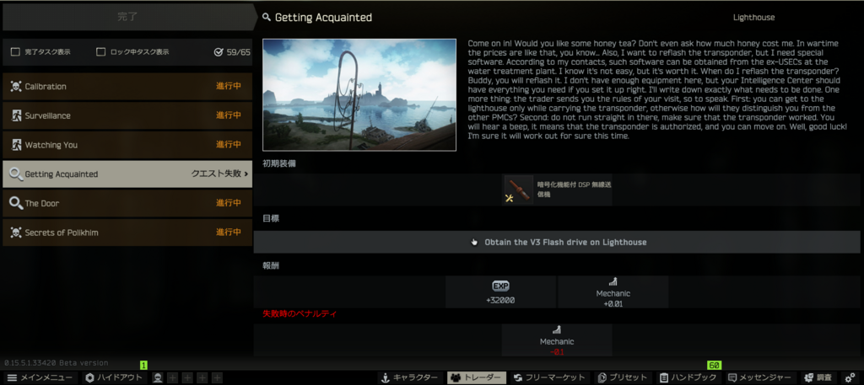Switch to the キャラクター tab
Viewport: 864px width, 385px height.
coord(410,378)
